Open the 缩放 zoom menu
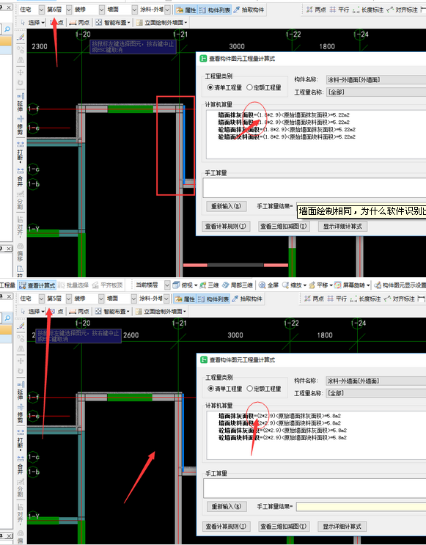426x545 pixels. click(294, 285)
